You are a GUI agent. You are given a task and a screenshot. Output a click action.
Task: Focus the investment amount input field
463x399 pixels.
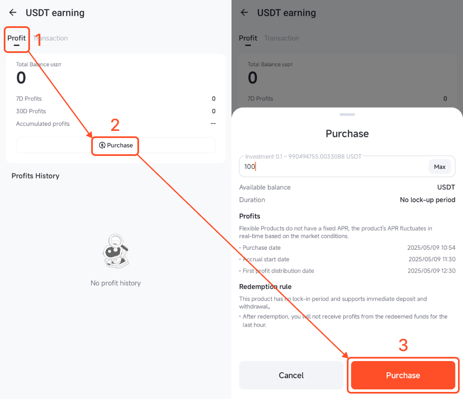(334, 166)
